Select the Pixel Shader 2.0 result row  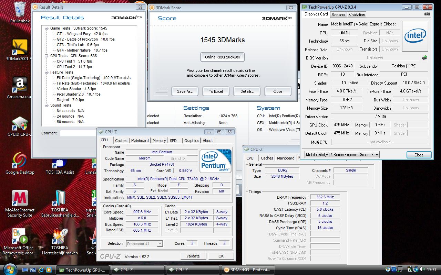point(79,94)
